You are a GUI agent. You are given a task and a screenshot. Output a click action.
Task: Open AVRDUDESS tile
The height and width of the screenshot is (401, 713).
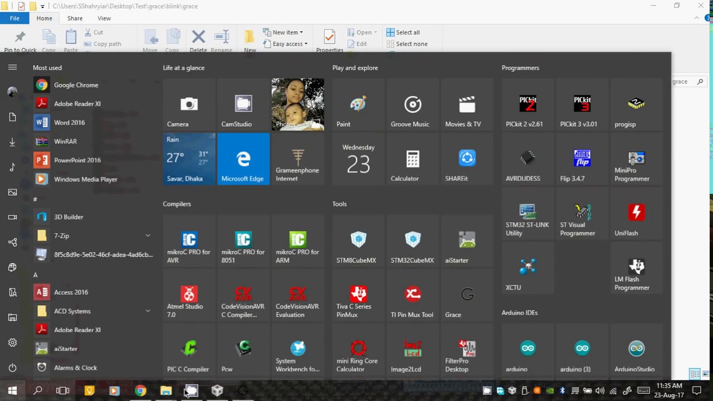coord(528,159)
